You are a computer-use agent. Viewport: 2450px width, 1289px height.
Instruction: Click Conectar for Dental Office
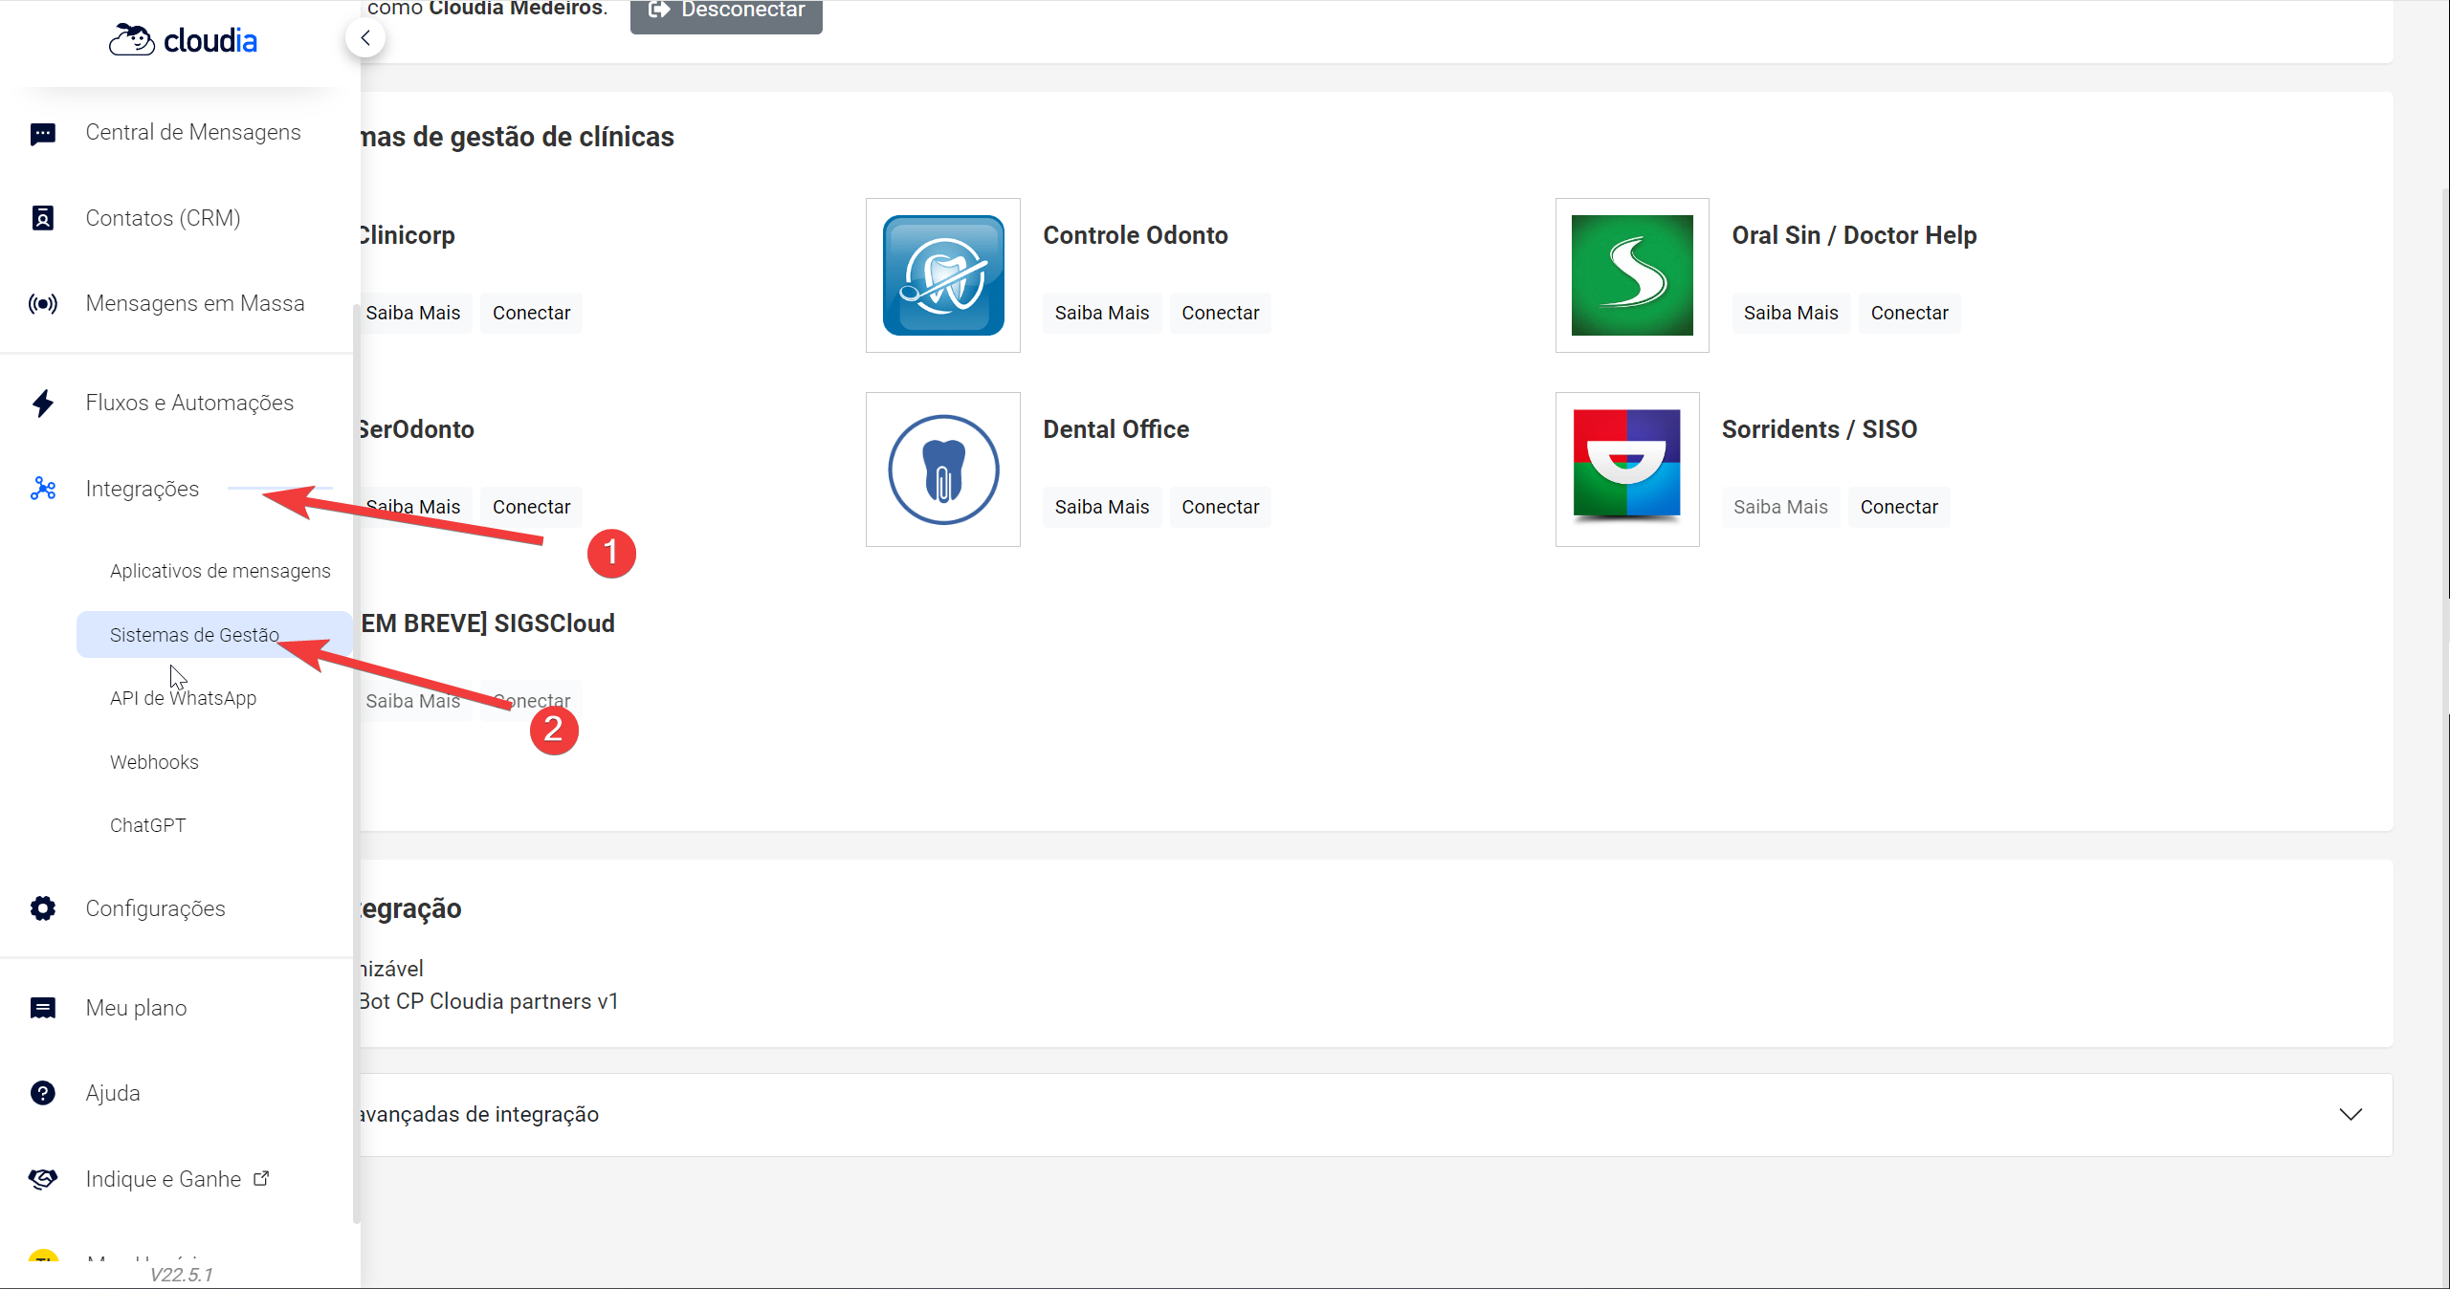coord(1221,507)
